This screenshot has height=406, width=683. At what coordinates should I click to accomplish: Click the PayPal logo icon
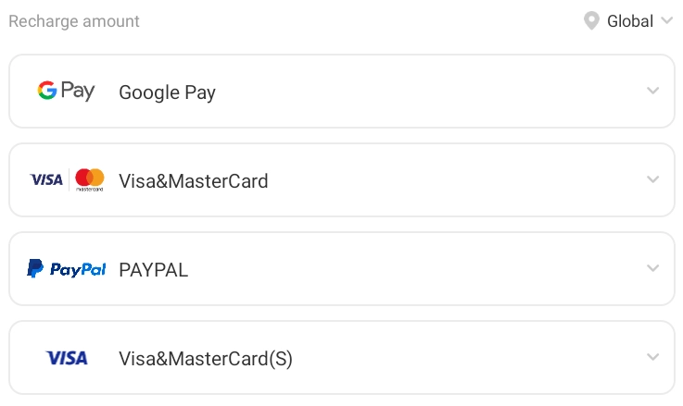pos(66,269)
